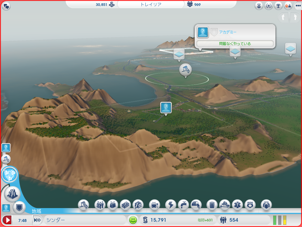Toggle the shopping bag shoppers layer

113,205
